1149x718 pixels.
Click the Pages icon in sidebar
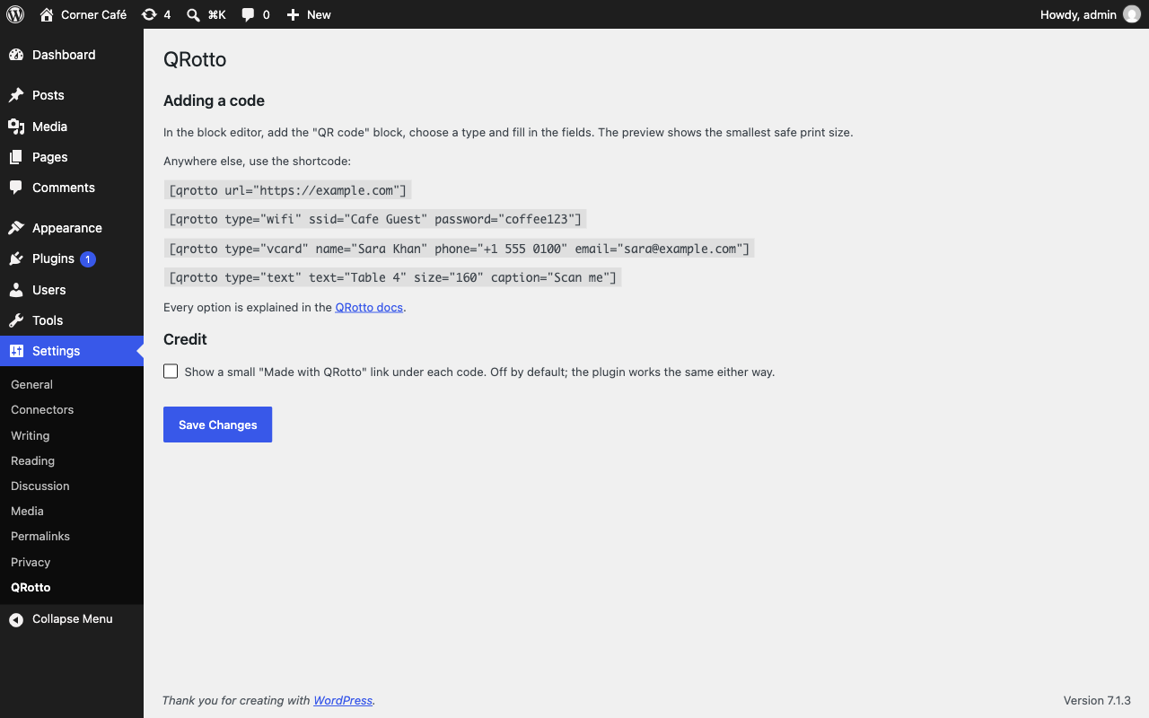(16, 157)
